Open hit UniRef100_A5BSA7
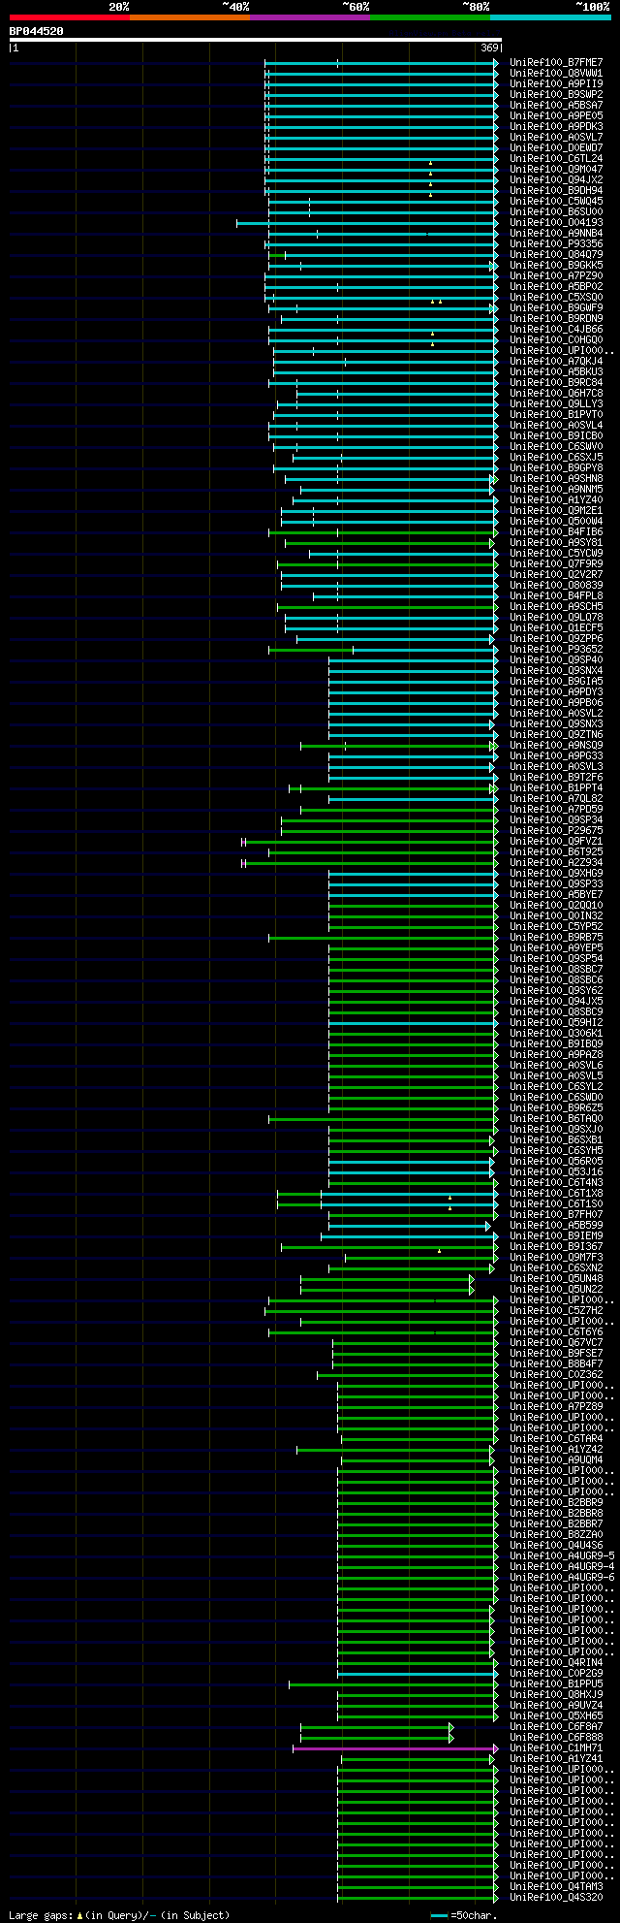620x1923 pixels. coord(556,105)
